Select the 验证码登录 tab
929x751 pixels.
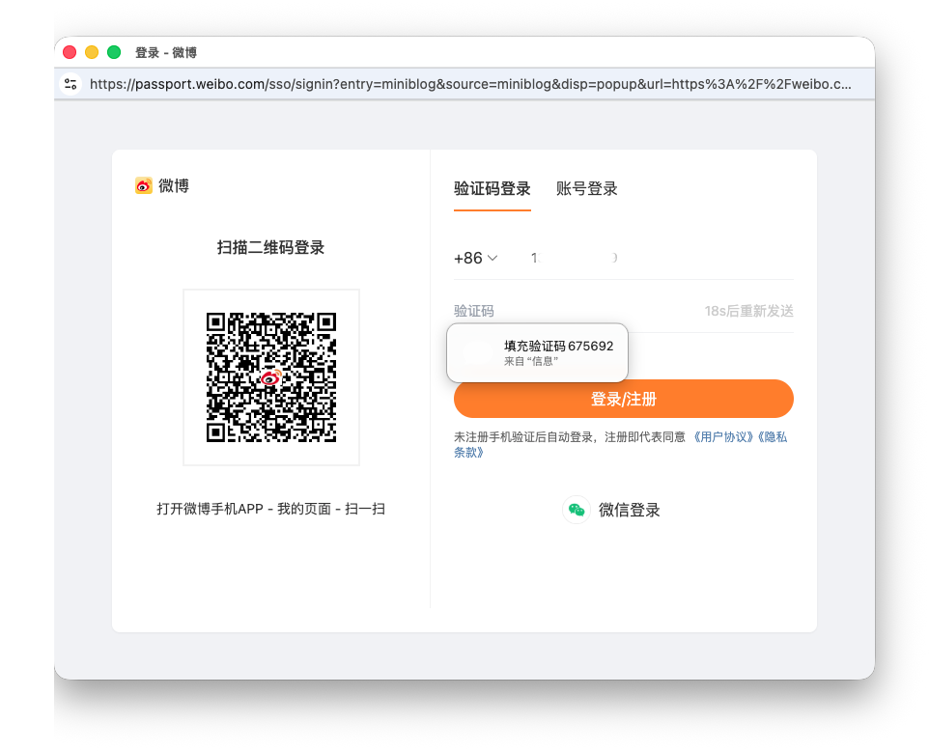pyautogui.click(x=493, y=188)
